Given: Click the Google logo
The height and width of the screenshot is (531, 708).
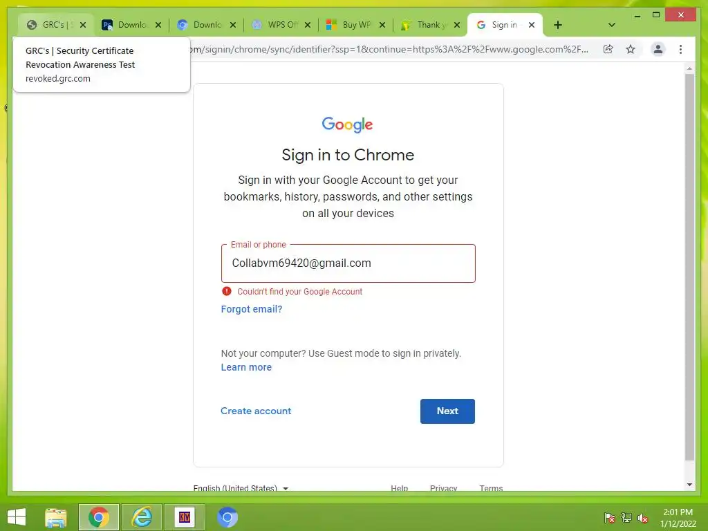Looking at the screenshot, I should click(347, 124).
